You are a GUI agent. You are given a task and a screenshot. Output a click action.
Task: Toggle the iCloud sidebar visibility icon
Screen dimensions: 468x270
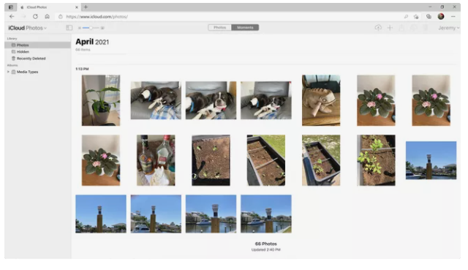(x=69, y=28)
